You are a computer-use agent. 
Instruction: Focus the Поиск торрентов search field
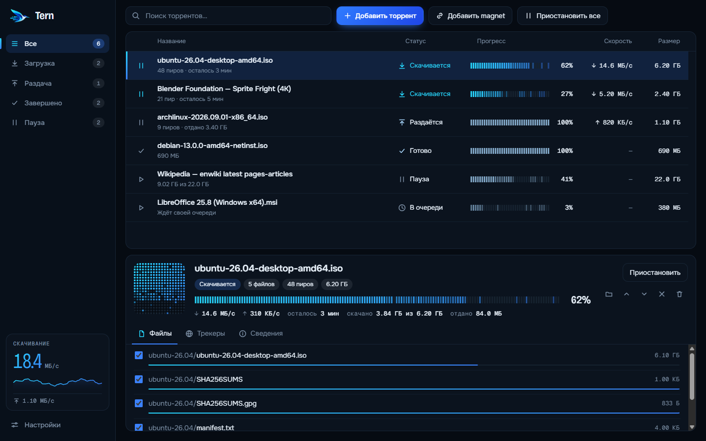pos(228,16)
